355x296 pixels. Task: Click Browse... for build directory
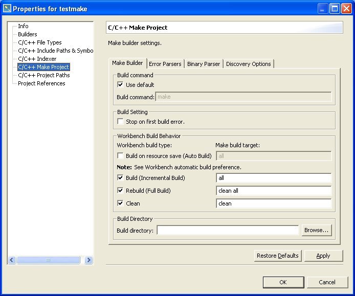(x=316, y=231)
